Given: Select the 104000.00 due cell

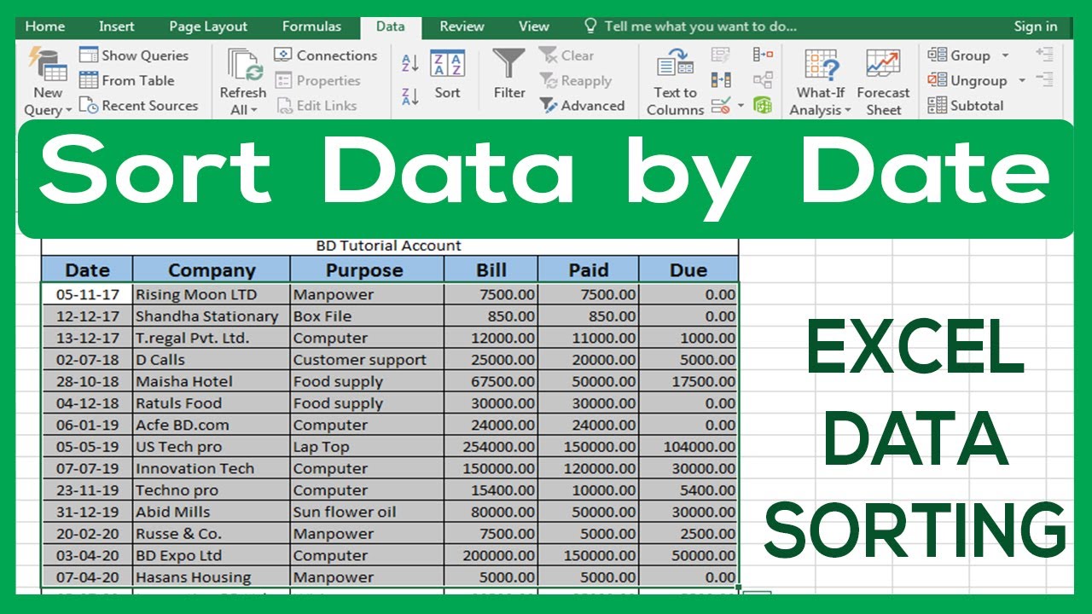Looking at the screenshot, I should click(688, 447).
